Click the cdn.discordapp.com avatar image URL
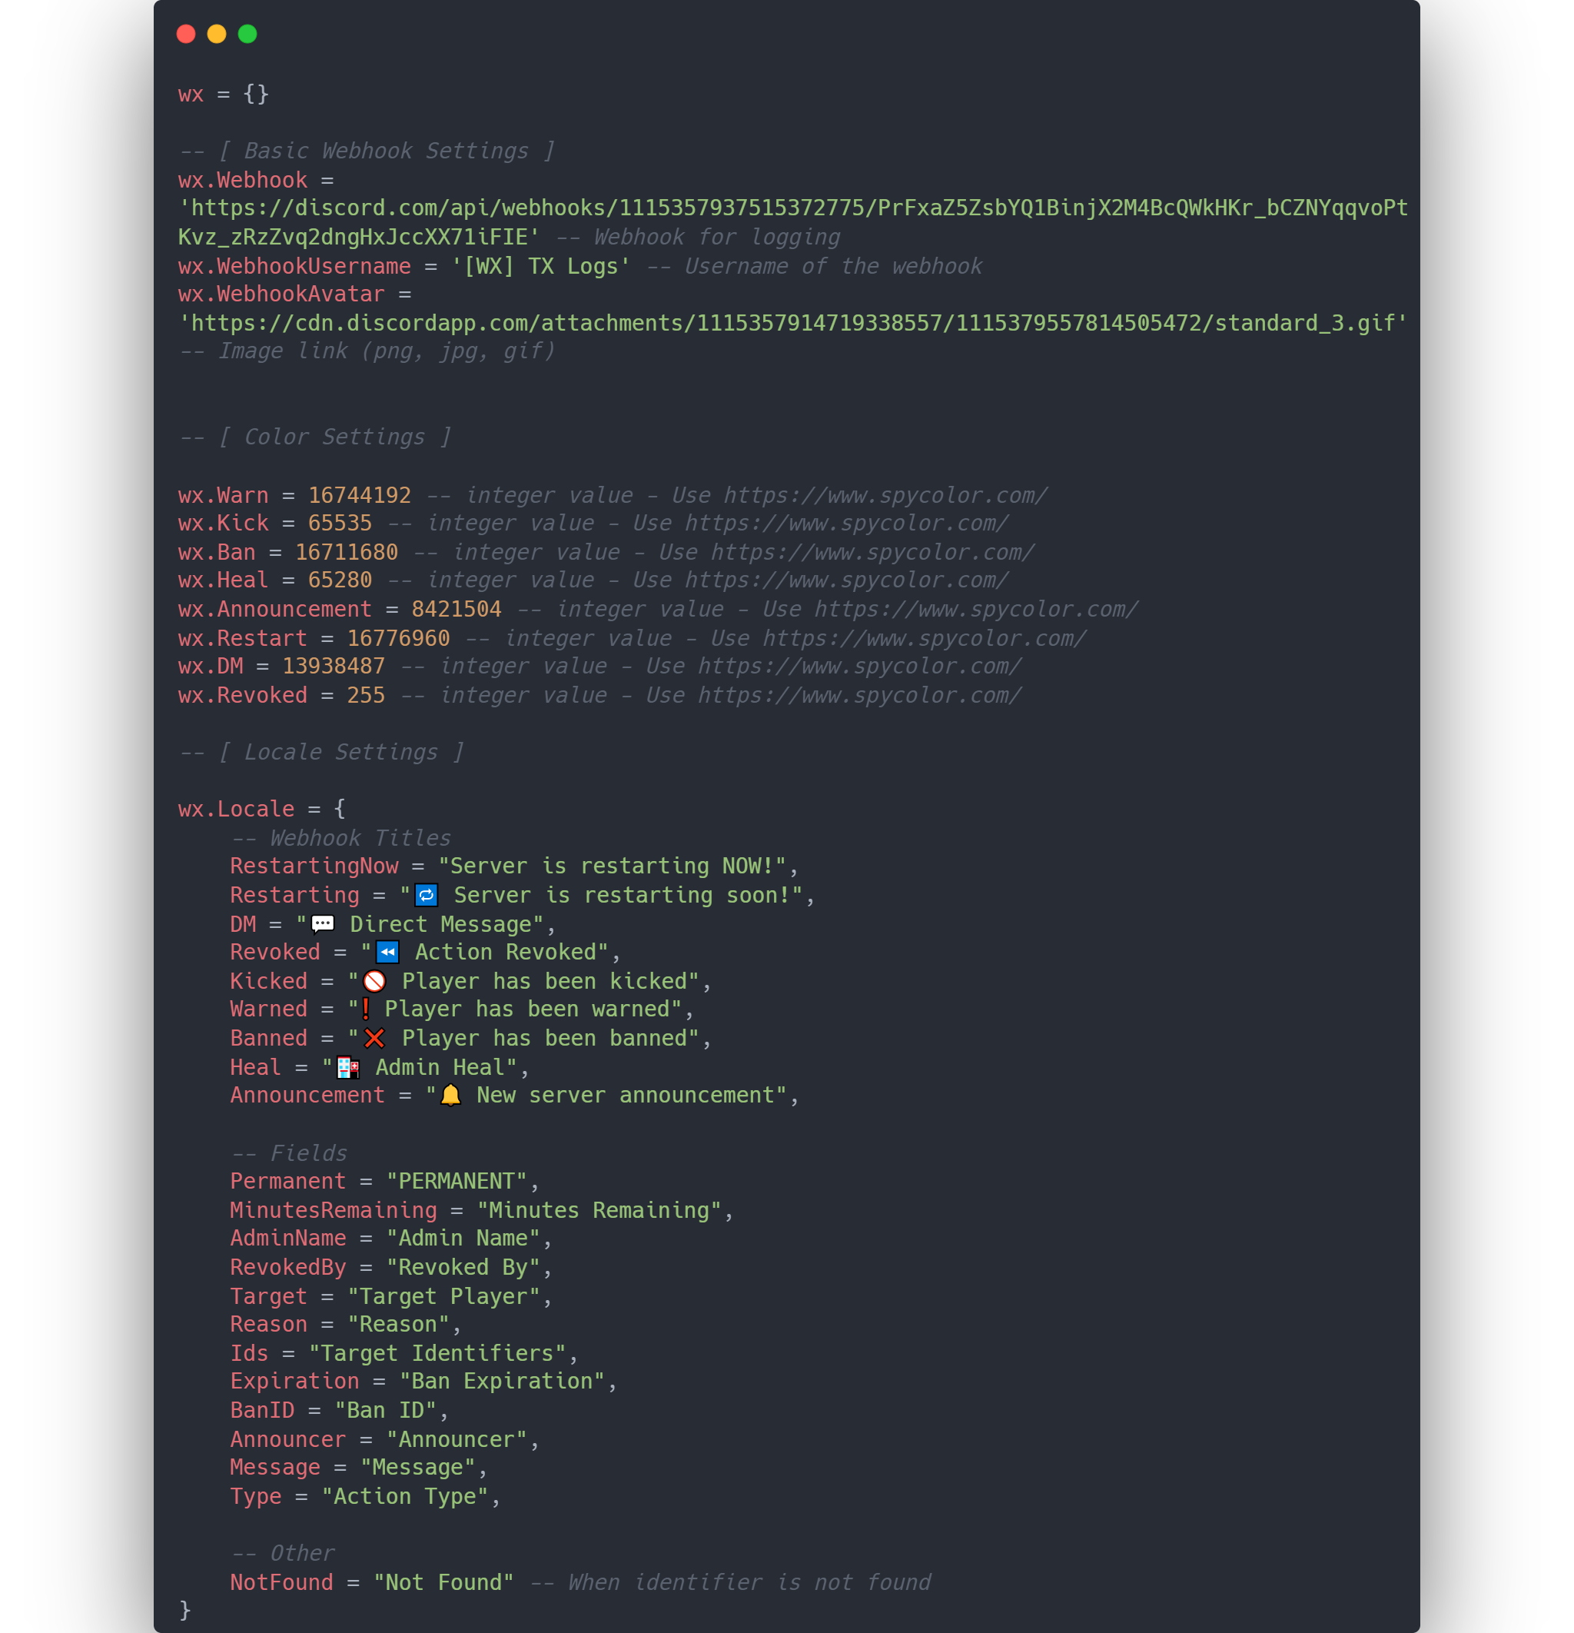The width and height of the screenshot is (1574, 1633). click(x=793, y=323)
